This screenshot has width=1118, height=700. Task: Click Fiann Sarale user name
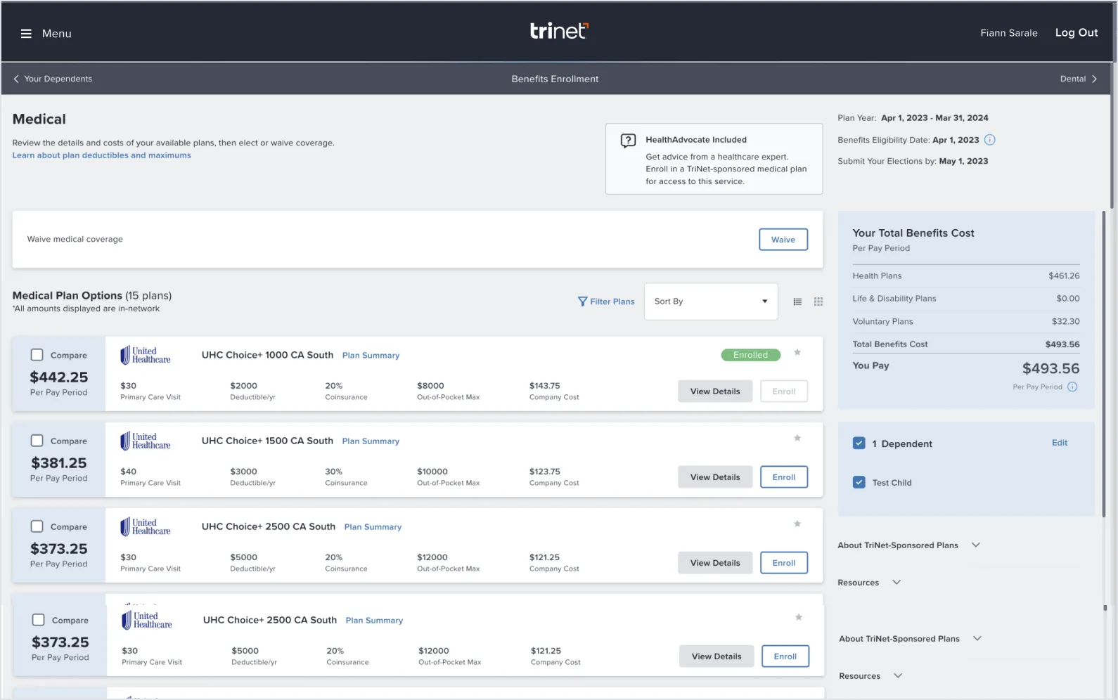pyautogui.click(x=1009, y=33)
